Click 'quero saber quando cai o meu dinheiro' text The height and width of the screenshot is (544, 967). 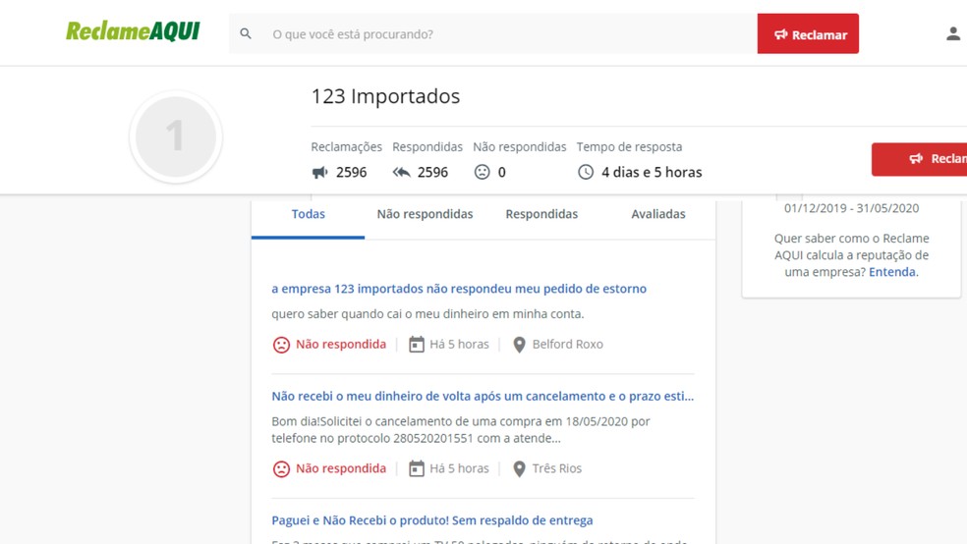click(427, 314)
